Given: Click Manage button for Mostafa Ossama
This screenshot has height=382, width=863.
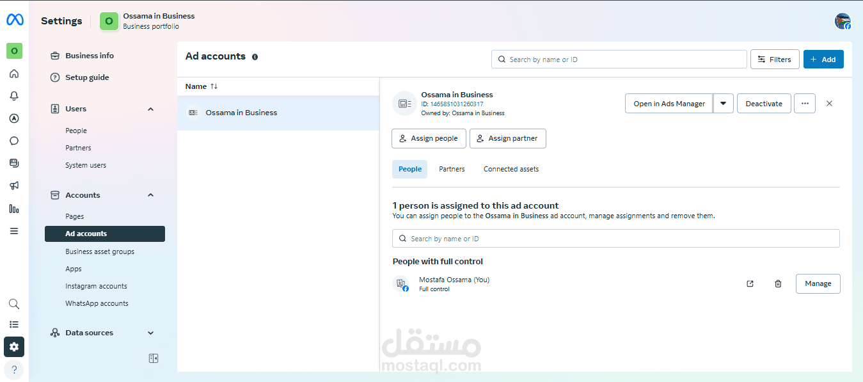Looking at the screenshot, I should click(818, 283).
